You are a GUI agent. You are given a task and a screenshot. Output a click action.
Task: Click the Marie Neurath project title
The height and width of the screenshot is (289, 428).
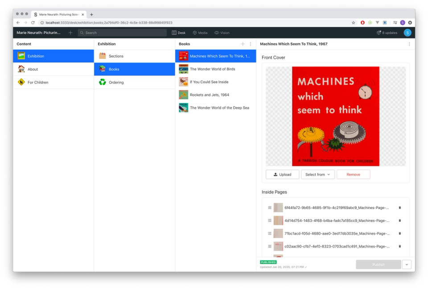pyautogui.click(x=38, y=32)
